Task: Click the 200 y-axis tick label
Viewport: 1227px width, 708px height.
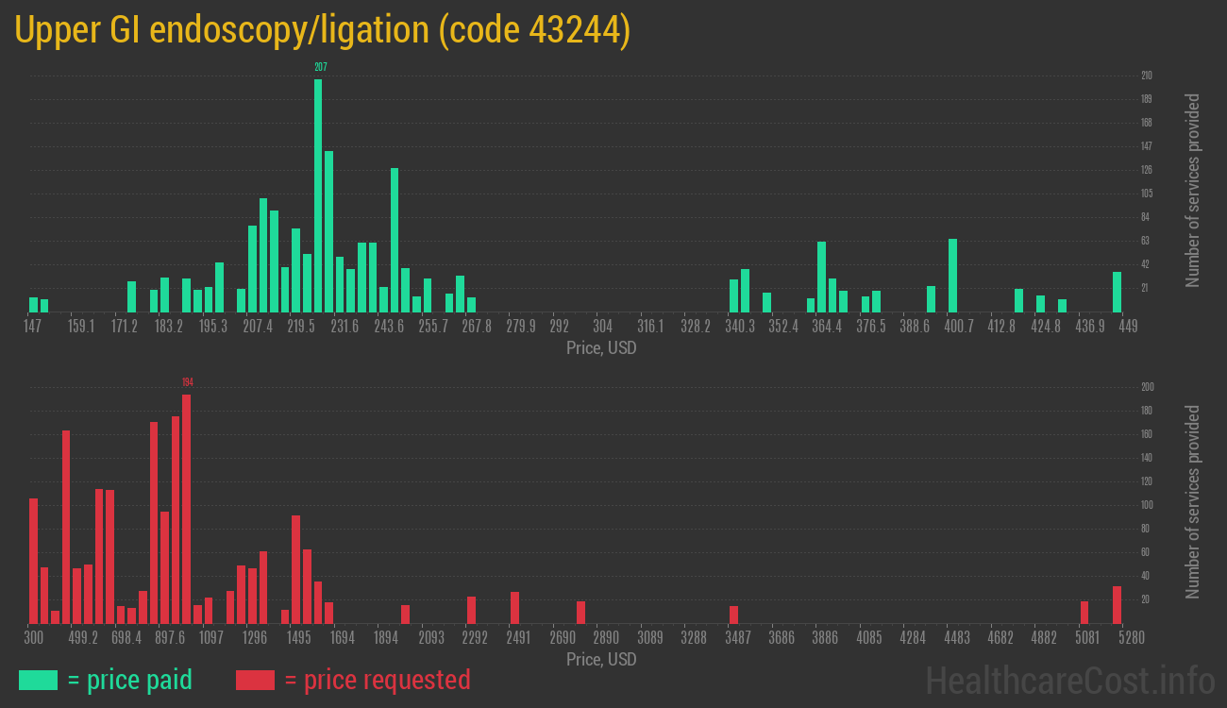Action: tap(1148, 387)
